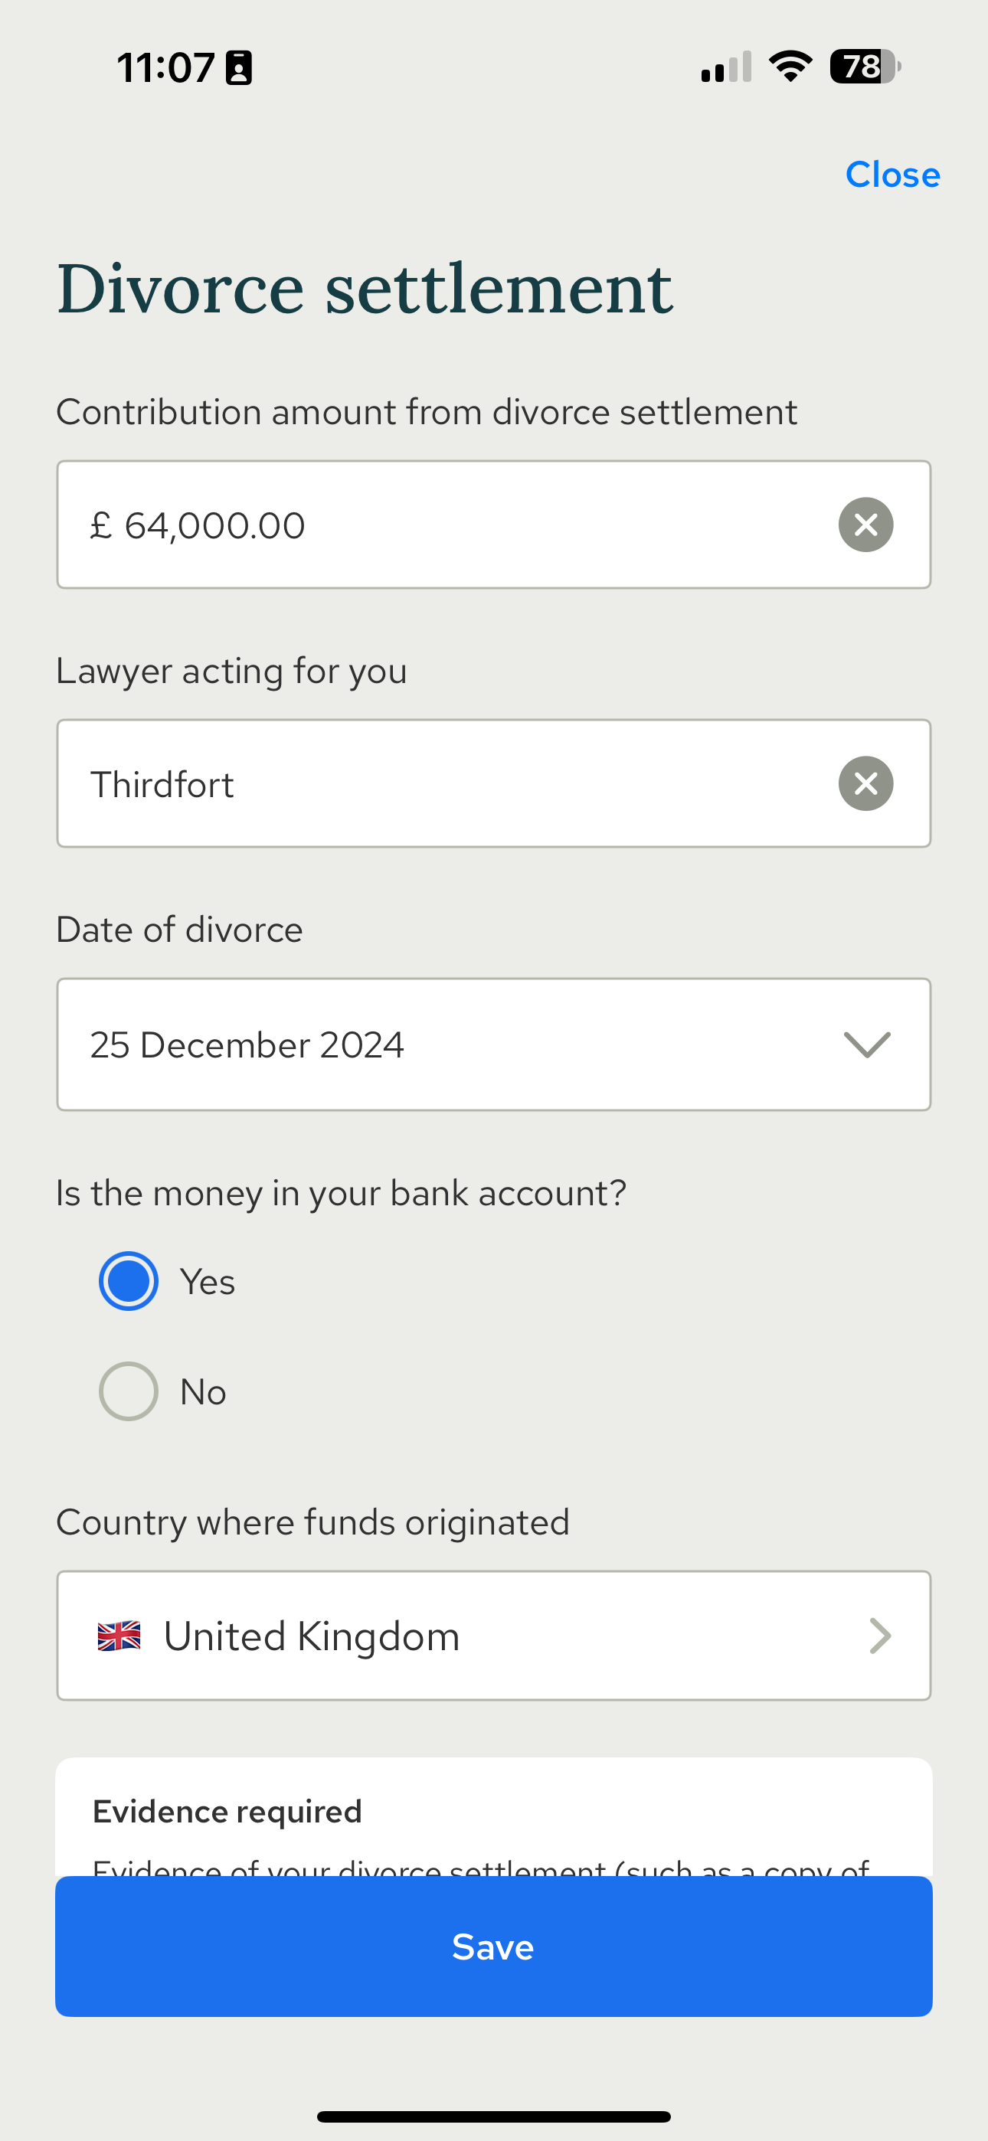Tap the cellular signal bars icon
988x2141 pixels.
tap(726, 67)
